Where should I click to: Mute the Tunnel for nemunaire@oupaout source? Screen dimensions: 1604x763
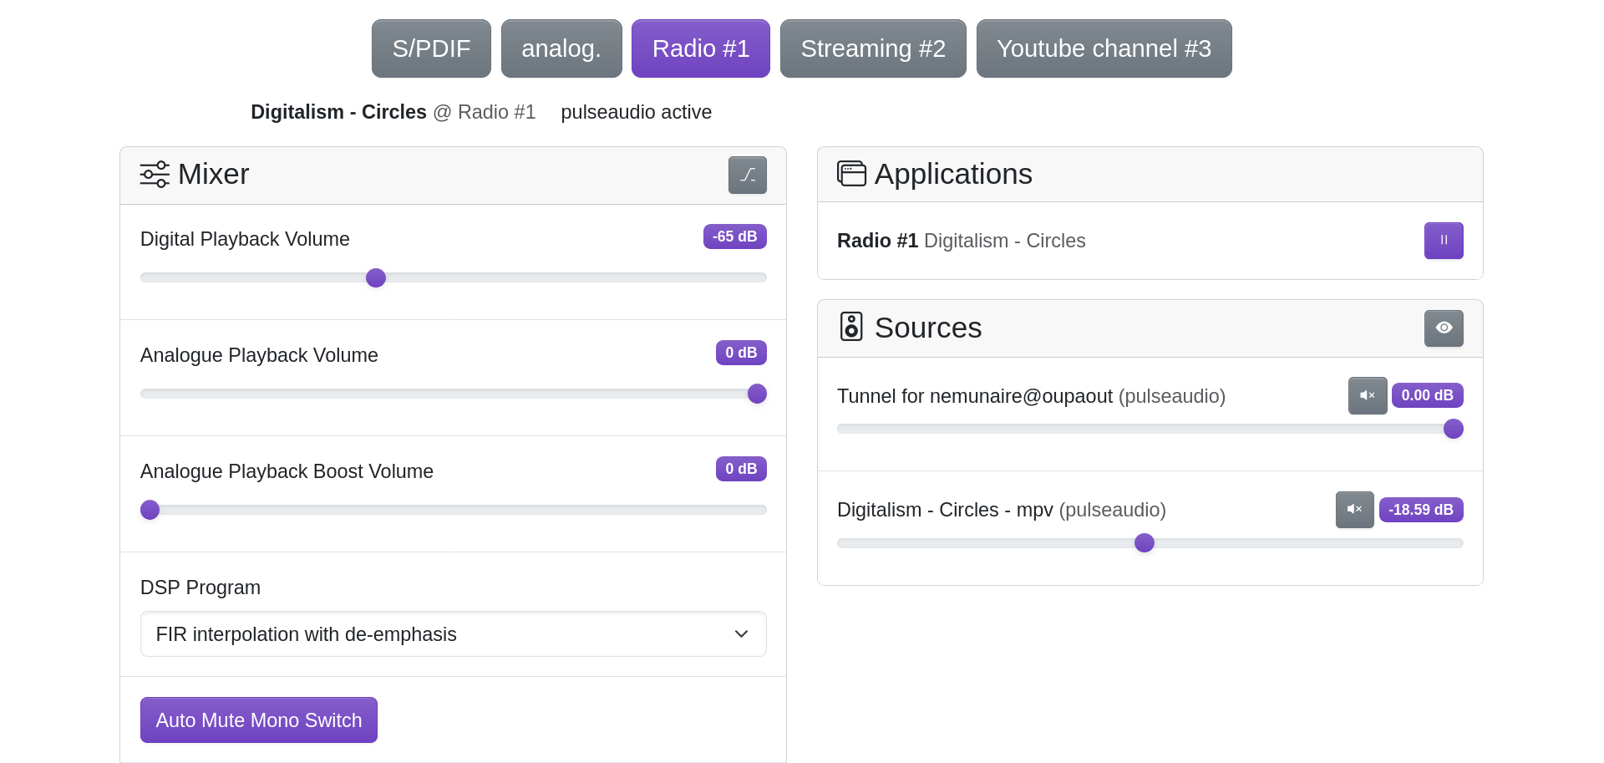coord(1368,395)
